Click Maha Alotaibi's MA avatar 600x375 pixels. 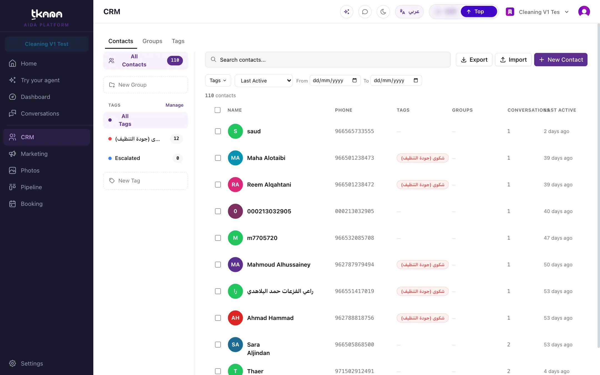(235, 158)
